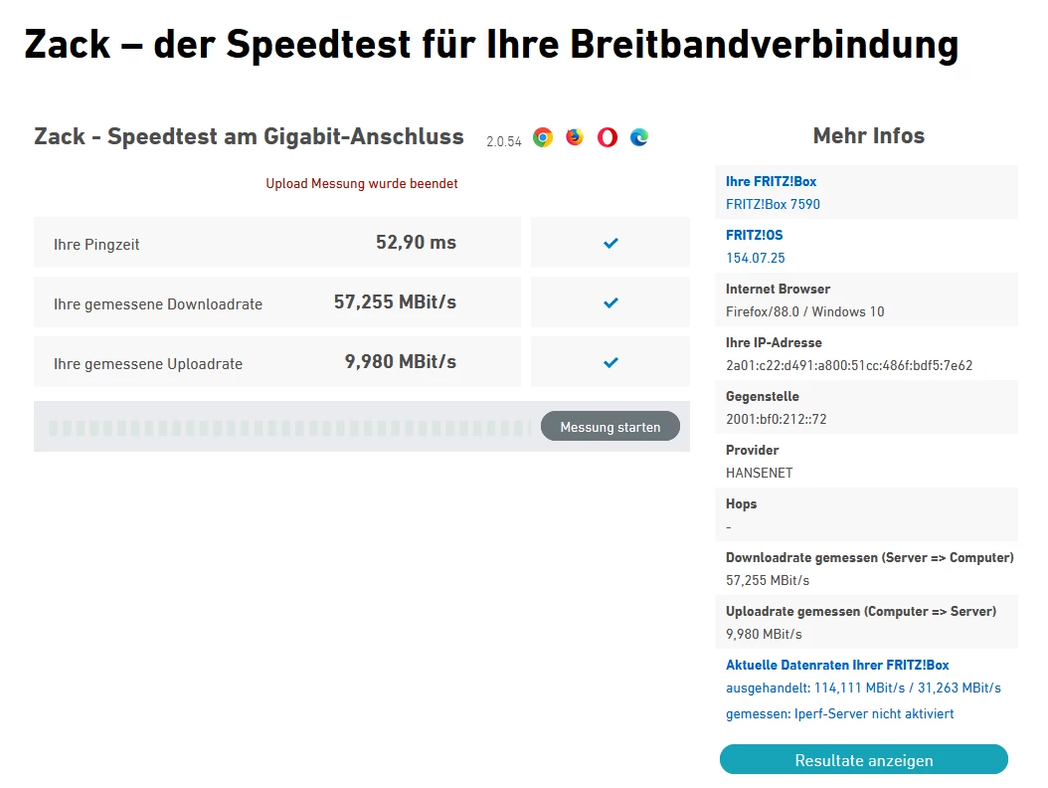
Task: Open the FRITZ!OS link
Action: click(x=754, y=236)
